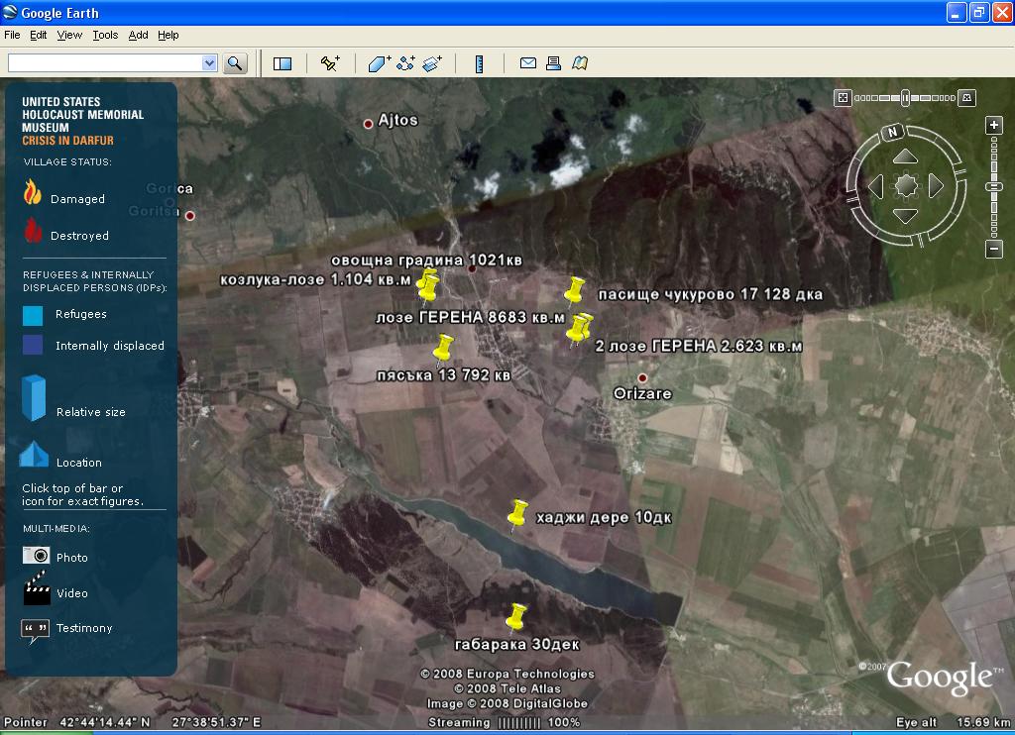Open the Add menu
The width and height of the screenshot is (1015, 735).
(138, 35)
